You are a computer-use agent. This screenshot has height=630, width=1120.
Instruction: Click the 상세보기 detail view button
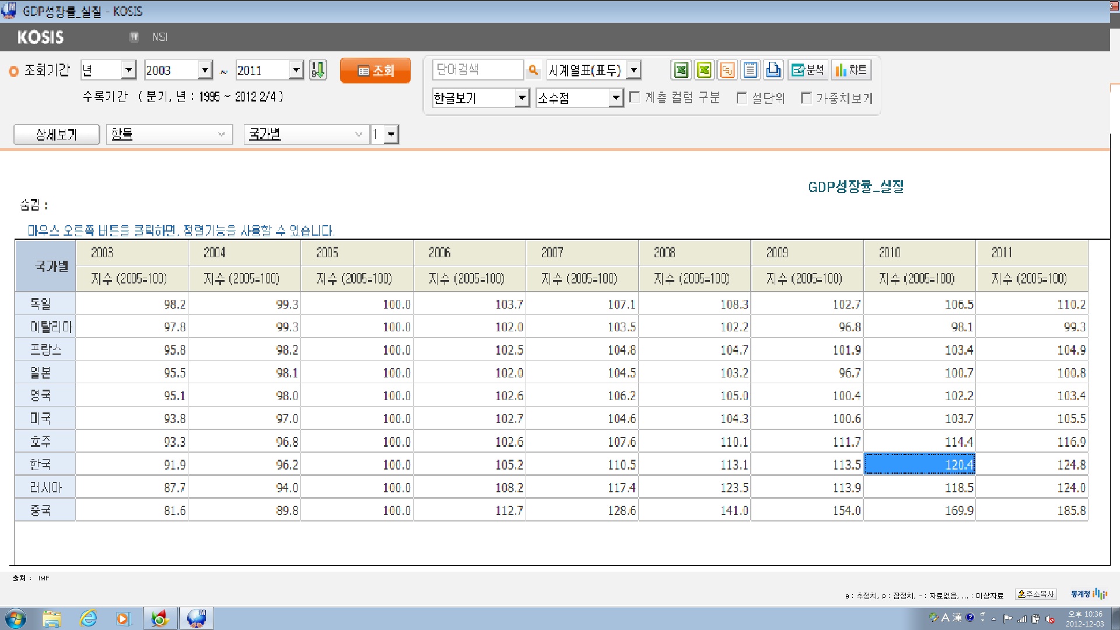tap(57, 134)
